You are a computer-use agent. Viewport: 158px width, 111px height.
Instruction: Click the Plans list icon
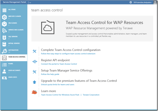point(4,65)
